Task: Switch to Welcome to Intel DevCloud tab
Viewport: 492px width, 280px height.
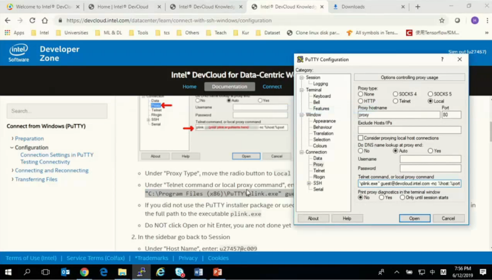Action: 43,7
